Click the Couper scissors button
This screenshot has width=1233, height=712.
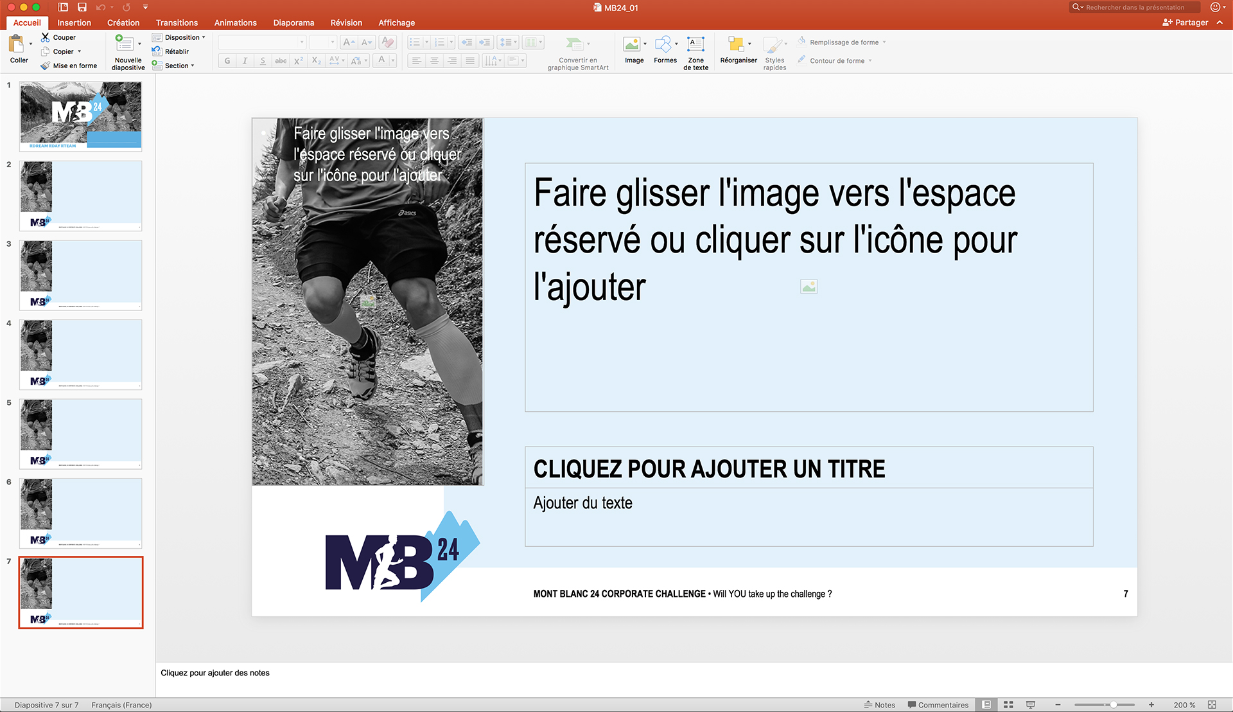click(58, 37)
